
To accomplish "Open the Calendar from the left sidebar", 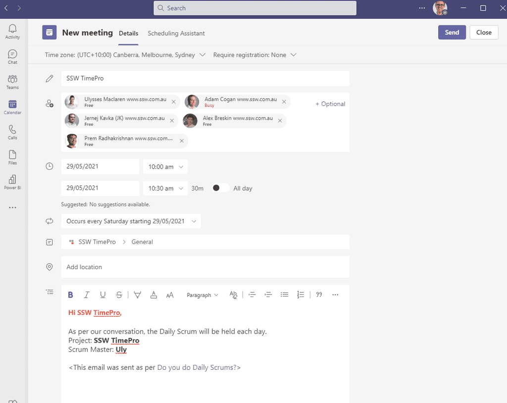I will (x=12, y=106).
